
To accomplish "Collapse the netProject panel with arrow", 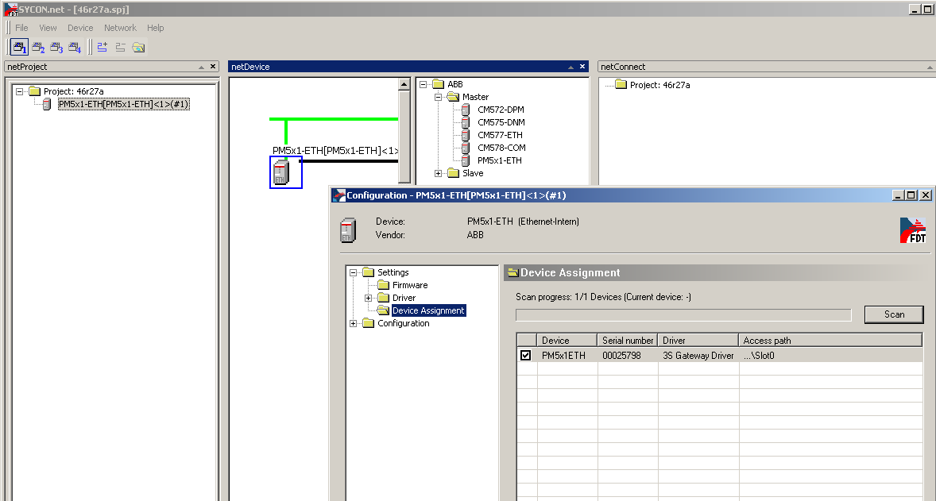I will coord(201,67).
